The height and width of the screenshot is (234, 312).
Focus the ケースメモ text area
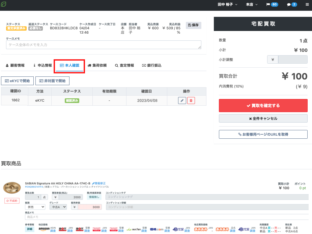click(104, 45)
